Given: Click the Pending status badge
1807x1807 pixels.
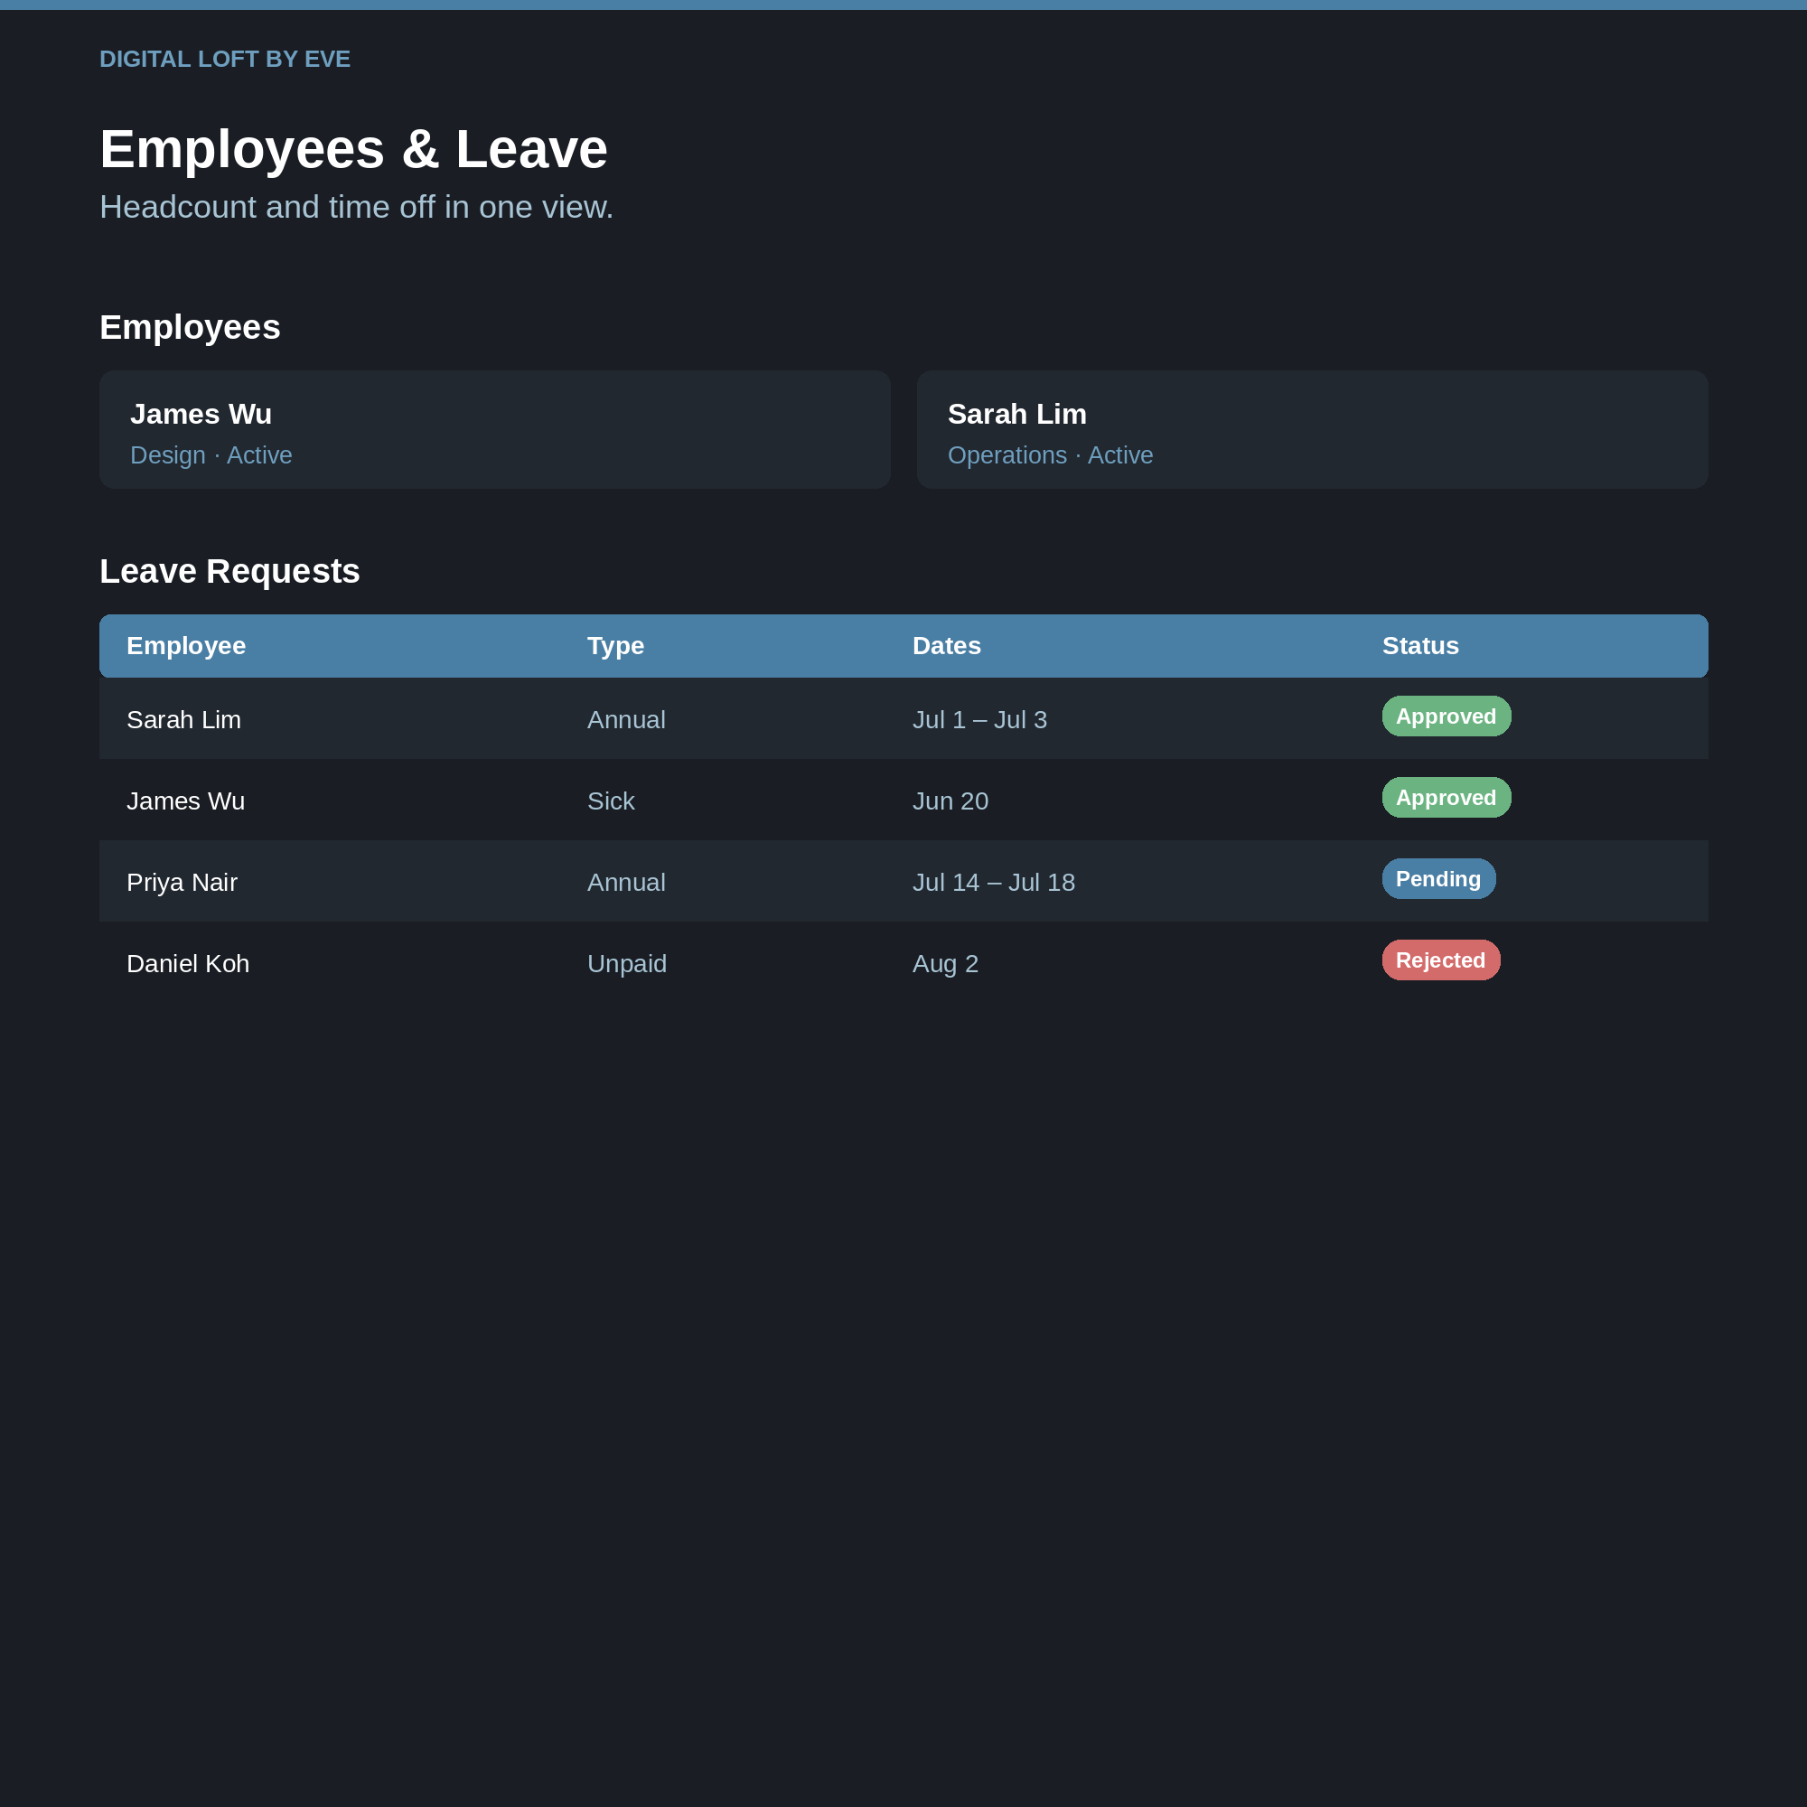Looking at the screenshot, I should (x=1438, y=879).
